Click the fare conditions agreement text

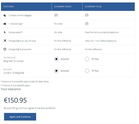click(x=30, y=108)
